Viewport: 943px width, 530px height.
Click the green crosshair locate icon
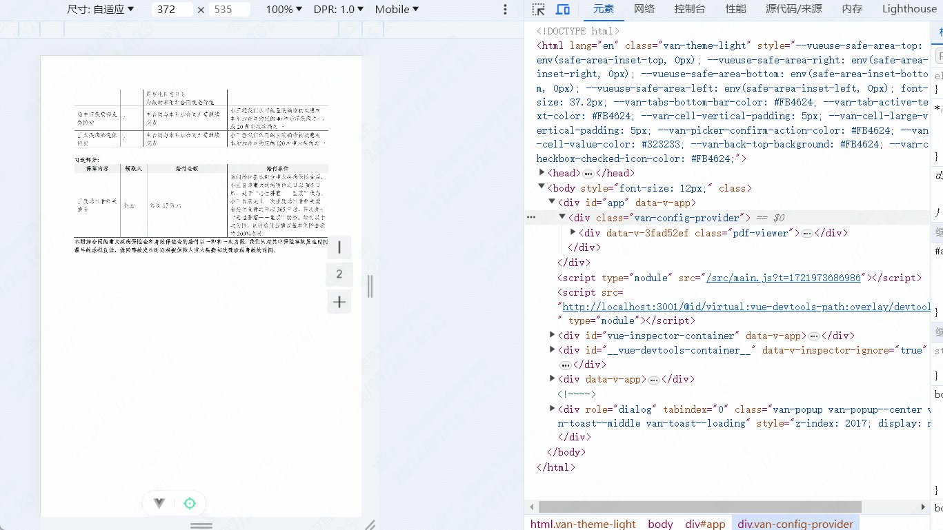click(189, 504)
